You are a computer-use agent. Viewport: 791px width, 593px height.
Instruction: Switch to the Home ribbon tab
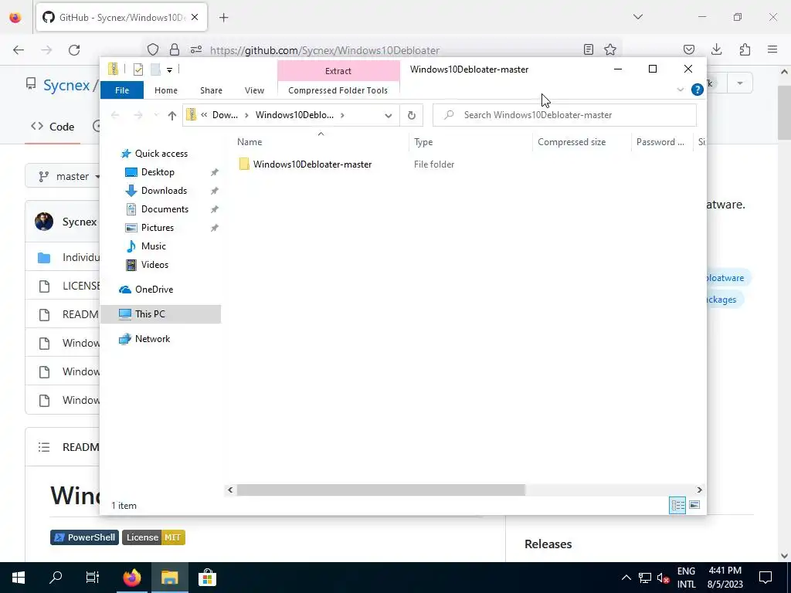166,90
